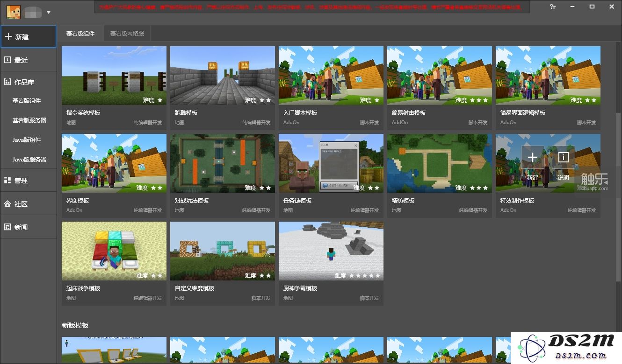The height and width of the screenshot is (364, 622).
Task: Open the 管理 sidebar section
Action: pyautogui.click(x=29, y=181)
